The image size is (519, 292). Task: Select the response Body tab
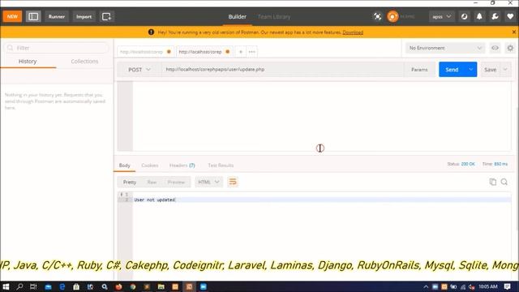(x=124, y=165)
